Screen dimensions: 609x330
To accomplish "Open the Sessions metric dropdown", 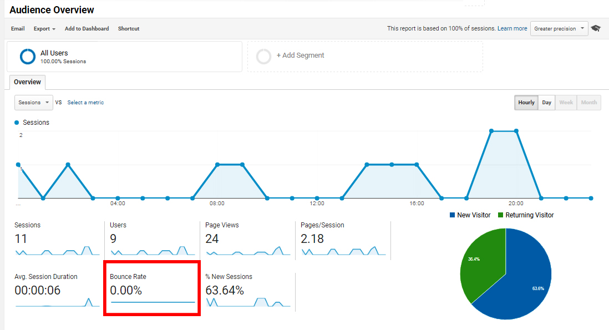I will [x=34, y=103].
